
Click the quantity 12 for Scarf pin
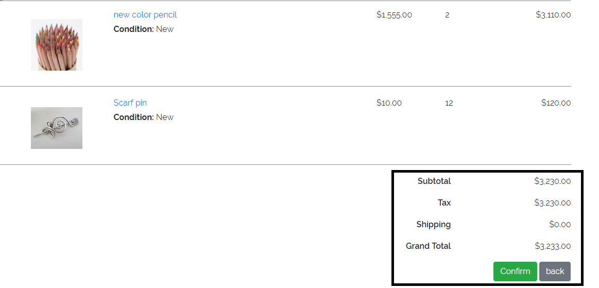(449, 103)
